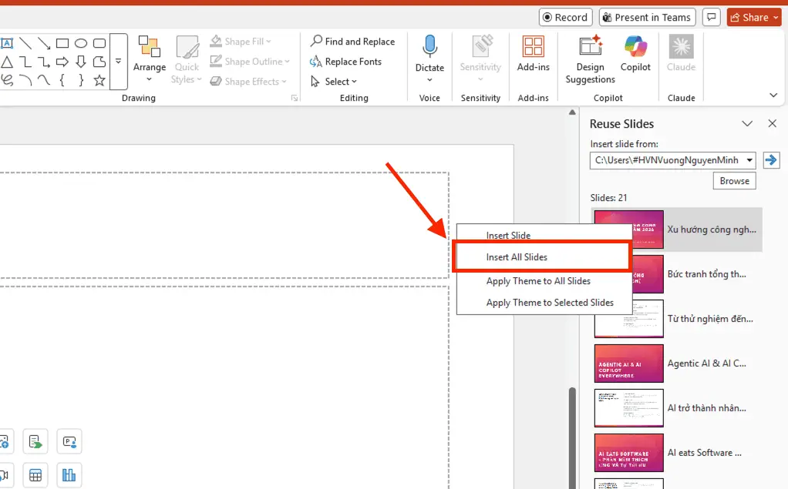Insert table placeholder icon on slide
Viewport: 788px width, 489px height.
coord(35,475)
